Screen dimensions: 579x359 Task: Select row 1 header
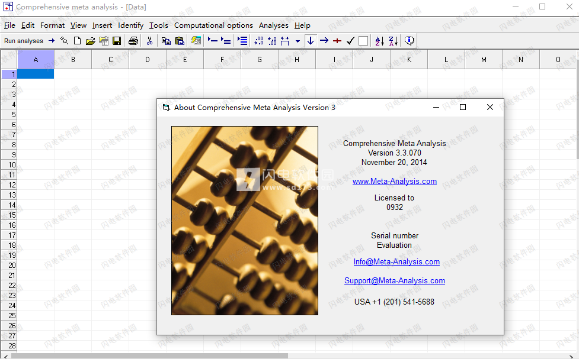point(9,74)
